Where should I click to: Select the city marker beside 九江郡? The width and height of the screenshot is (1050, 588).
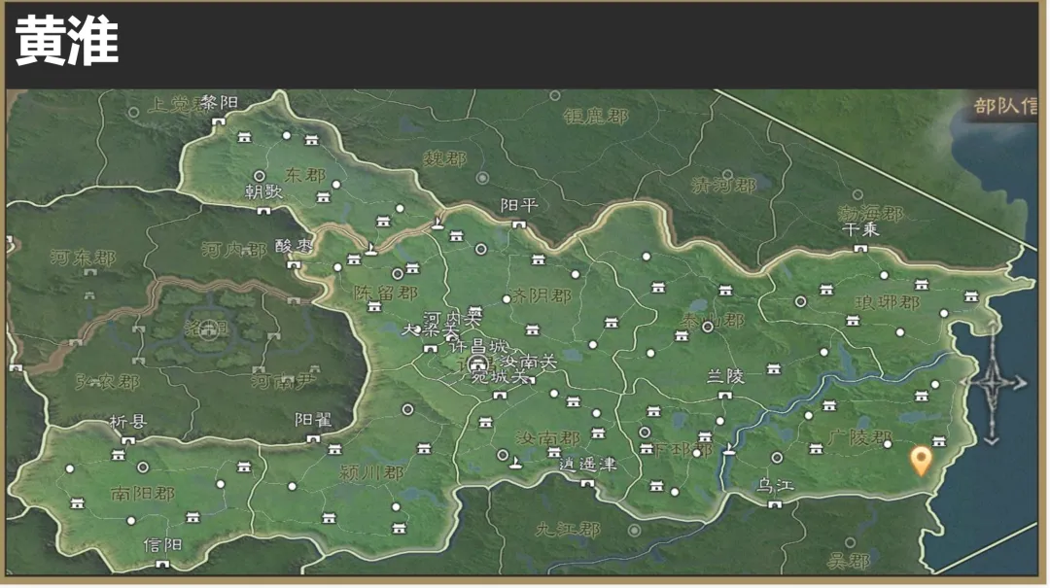pos(634,531)
